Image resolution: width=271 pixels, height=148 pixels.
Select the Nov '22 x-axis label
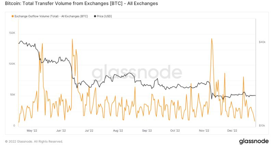[x=204, y=131]
